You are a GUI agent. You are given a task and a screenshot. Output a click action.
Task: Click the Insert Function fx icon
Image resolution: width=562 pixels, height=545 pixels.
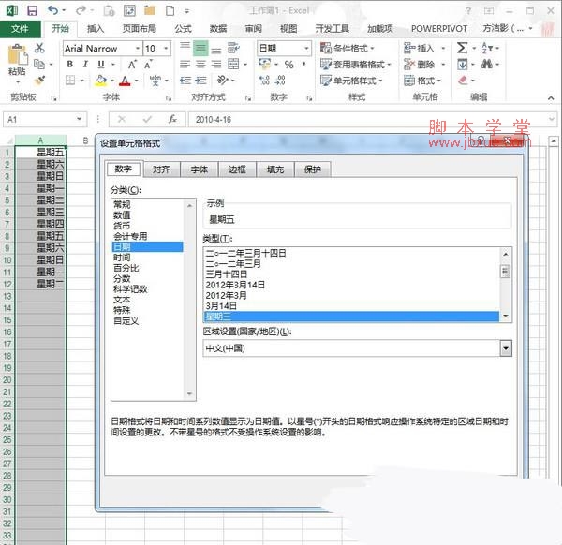coord(172,120)
